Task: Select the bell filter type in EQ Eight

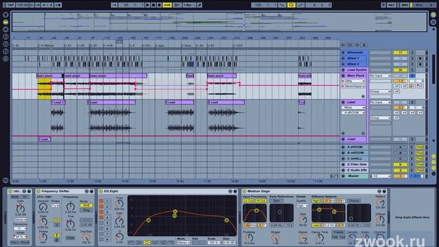Action: [x=147, y=242]
